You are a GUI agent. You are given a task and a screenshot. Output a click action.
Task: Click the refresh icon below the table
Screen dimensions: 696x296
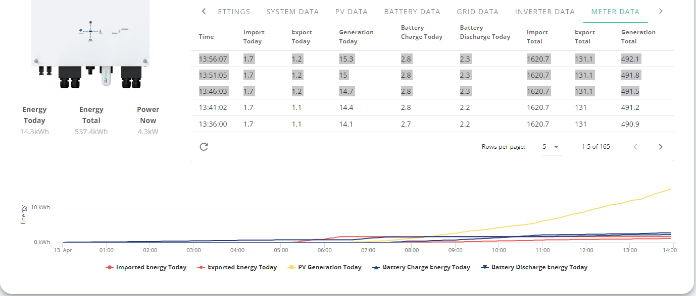[204, 147]
